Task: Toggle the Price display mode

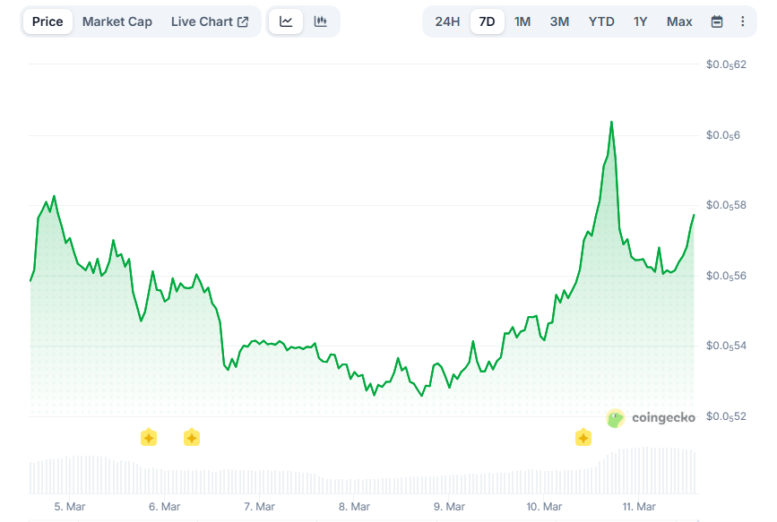Action: tap(47, 21)
